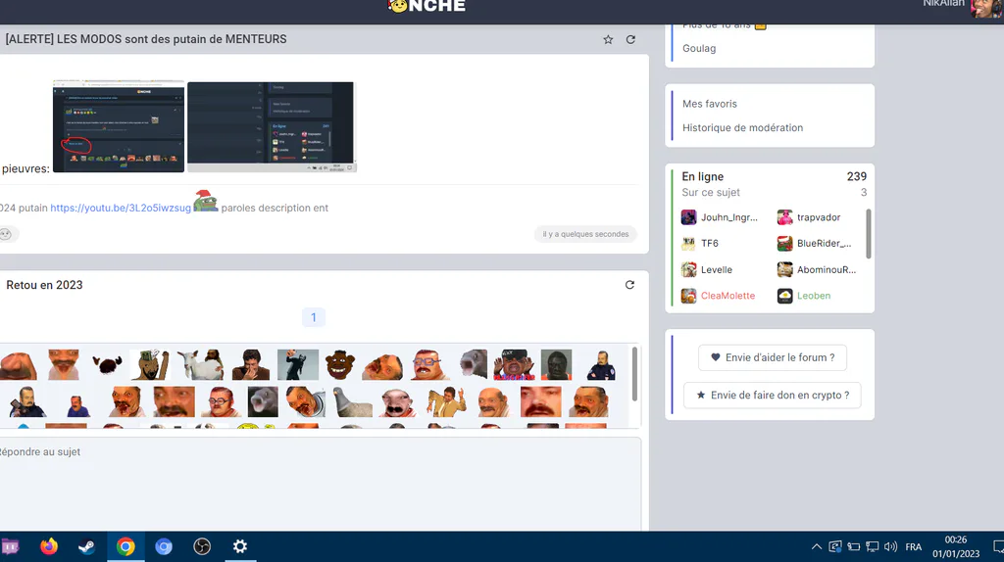Favorite the topic with the star icon

[608, 39]
